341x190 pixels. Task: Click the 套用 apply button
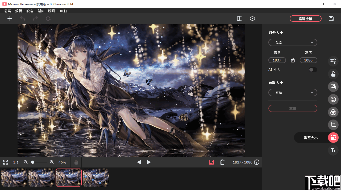coord(293,109)
